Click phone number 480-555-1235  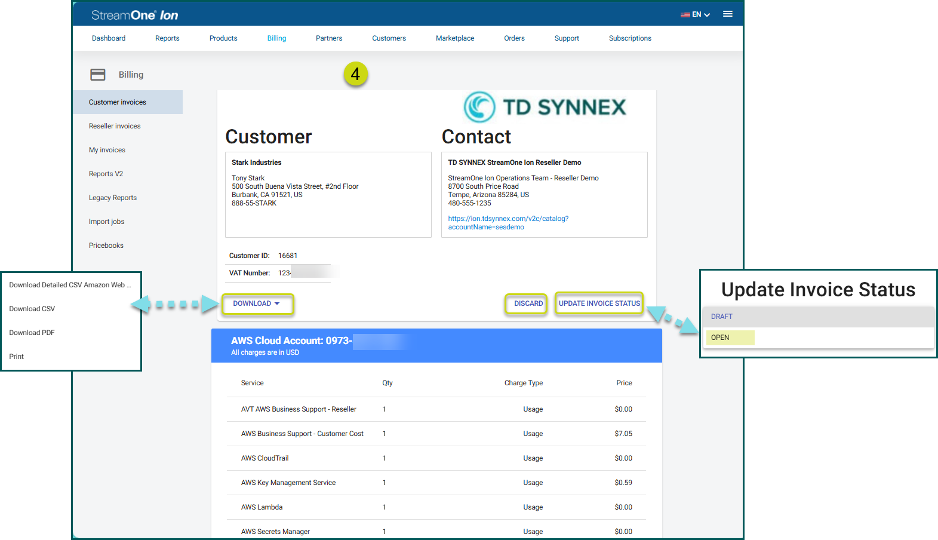[x=469, y=203]
